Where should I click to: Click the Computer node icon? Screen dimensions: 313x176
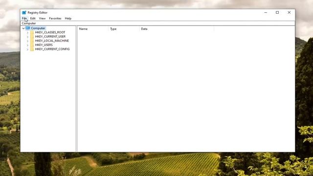pyautogui.click(x=28, y=28)
